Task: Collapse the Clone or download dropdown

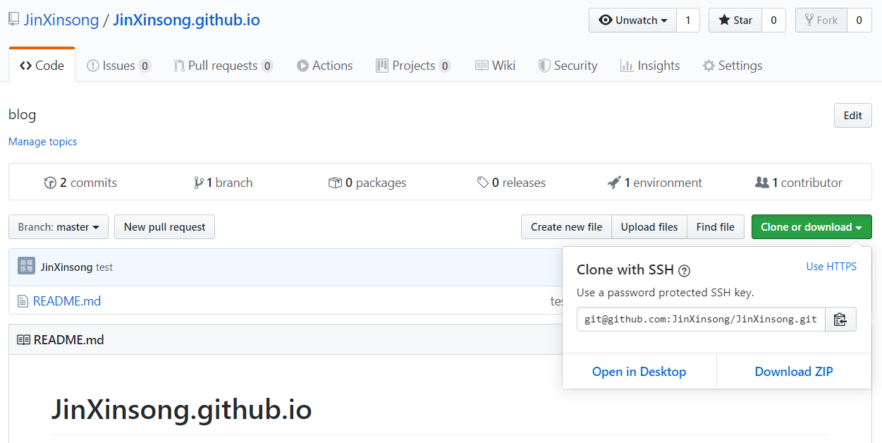Action: pos(811,227)
